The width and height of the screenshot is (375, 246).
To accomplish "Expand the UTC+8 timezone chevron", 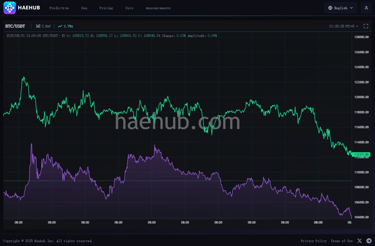I will tap(357, 26).
